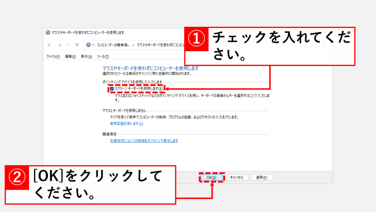Expand the chevron after コンピューターの簡単操…

tap(133, 45)
